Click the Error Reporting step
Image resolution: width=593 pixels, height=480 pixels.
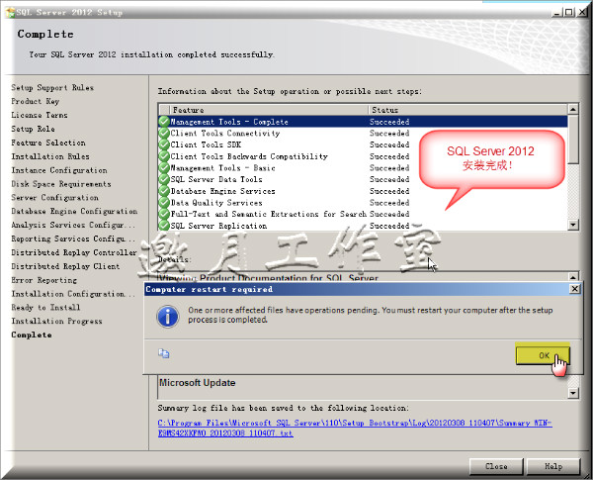click(x=44, y=280)
